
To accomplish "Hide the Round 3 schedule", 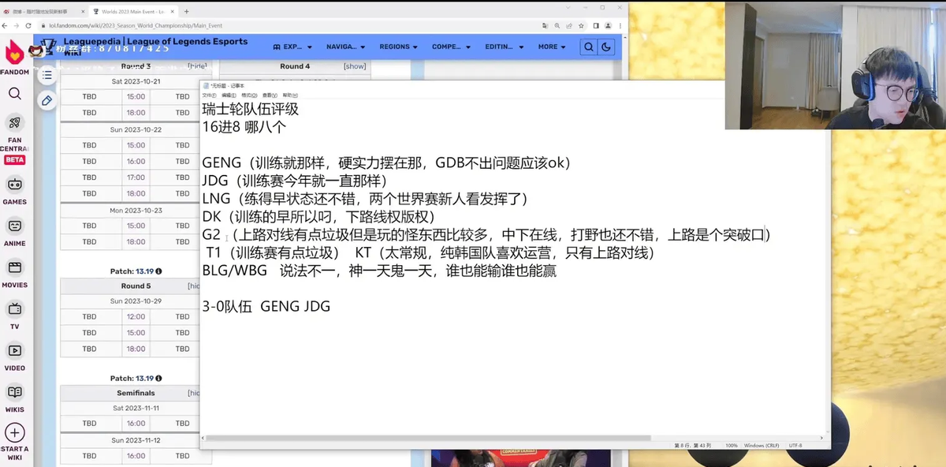I will [x=196, y=66].
